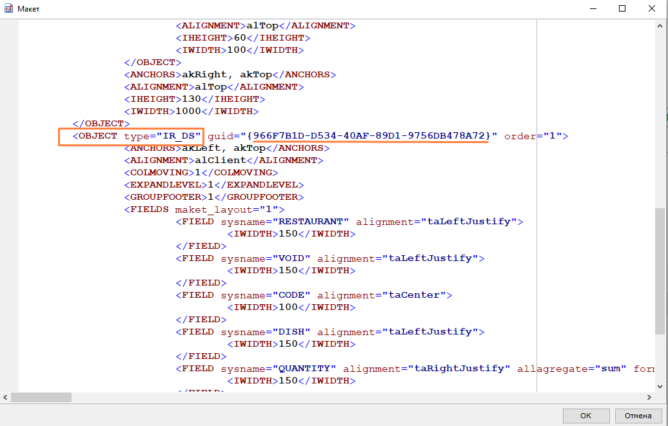Close the Макет window
The image size is (668, 426).
(x=652, y=9)
